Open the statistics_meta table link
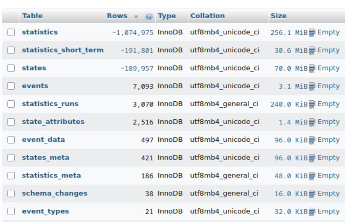This screenshot has width=345, height=222. click(51, 176)
